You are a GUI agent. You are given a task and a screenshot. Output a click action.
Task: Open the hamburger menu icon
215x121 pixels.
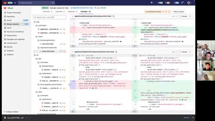coord(15,3)
